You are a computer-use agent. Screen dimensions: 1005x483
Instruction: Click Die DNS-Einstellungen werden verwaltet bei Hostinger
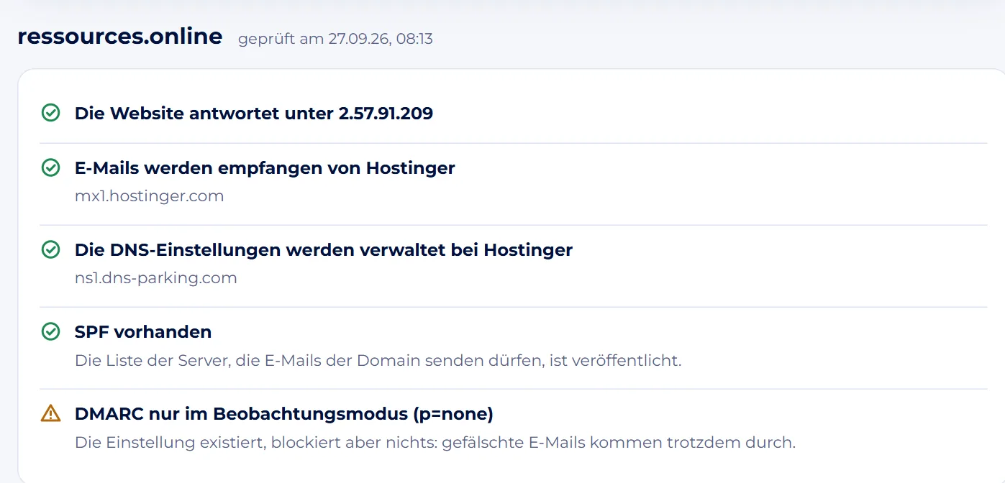324,249
